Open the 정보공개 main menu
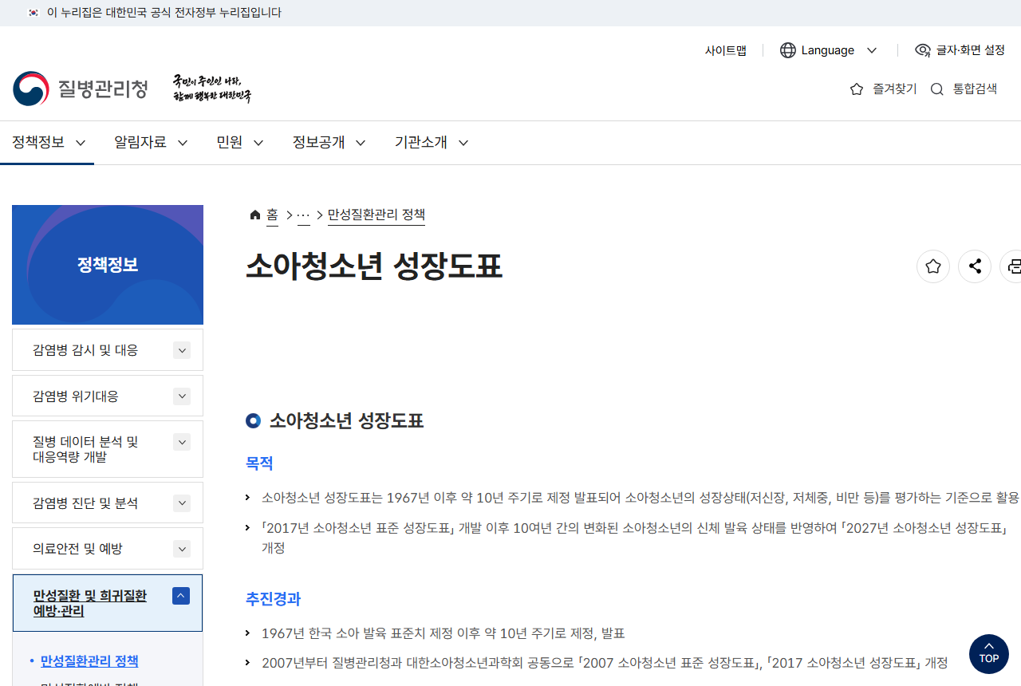This screenshot has width=1021, height=686. click(329, 143)
